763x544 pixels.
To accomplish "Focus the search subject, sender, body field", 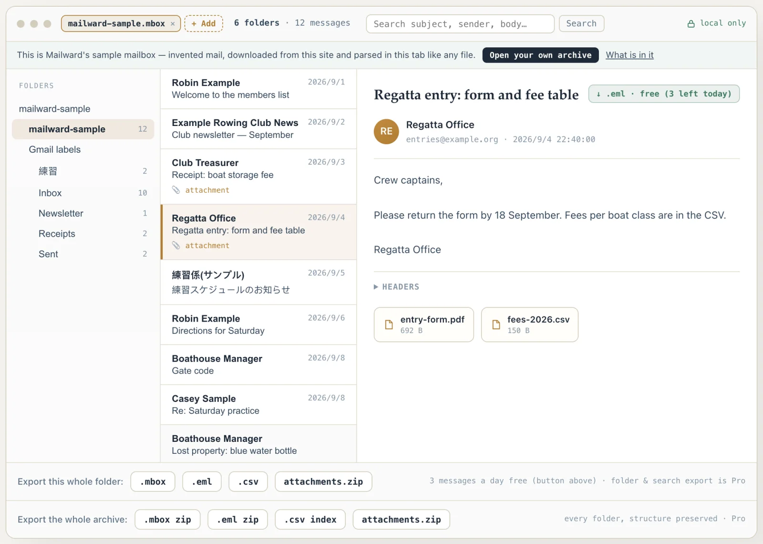I will click(x=460, y=24).
